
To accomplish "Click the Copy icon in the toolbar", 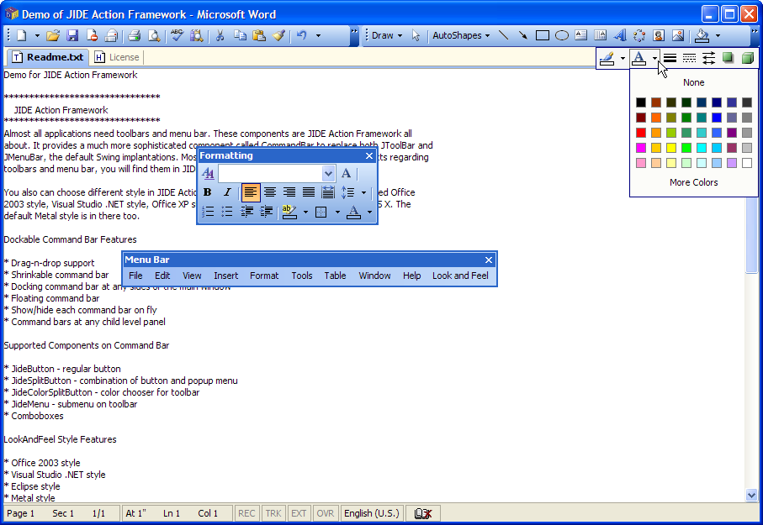I will (x=240, y=35).
